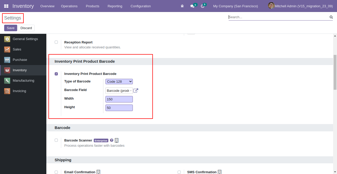
Task: Click the Sales chart icon in sidebar
Action: 7,49
